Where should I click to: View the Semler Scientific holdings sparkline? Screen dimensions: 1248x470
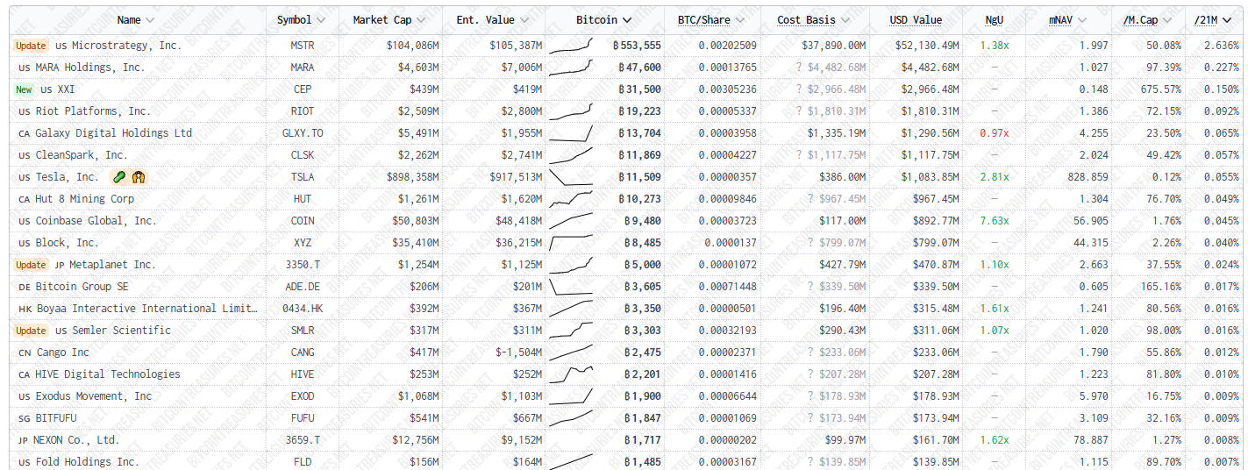pos(571,331)
